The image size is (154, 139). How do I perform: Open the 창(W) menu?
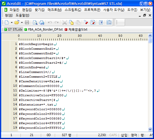click(9, 15)
